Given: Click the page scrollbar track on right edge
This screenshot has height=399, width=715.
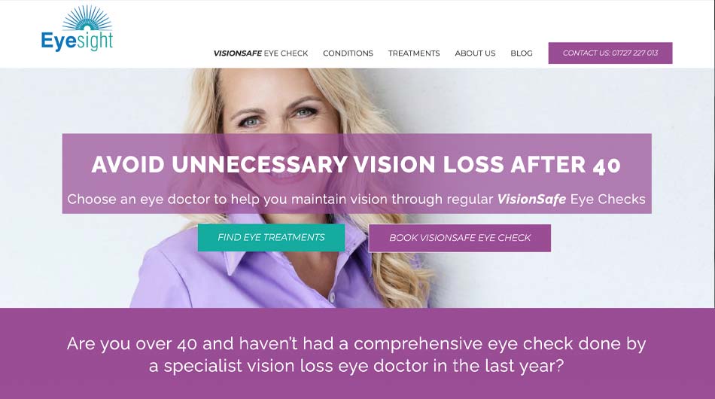Looking at the screenshot, I should (x=713, y=200).
